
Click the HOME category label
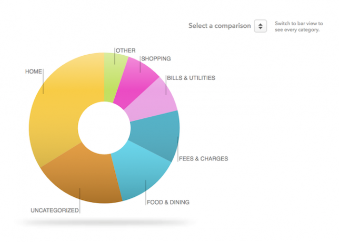coord(34,72)
